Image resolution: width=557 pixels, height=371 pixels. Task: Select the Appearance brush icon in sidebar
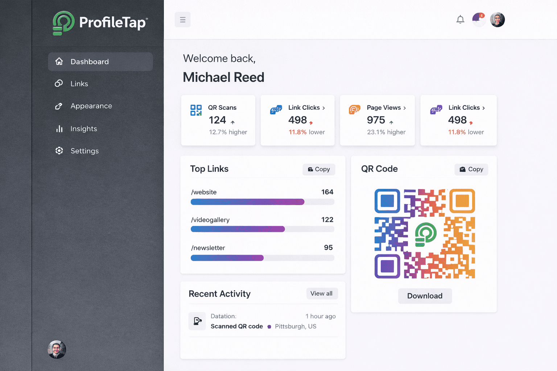pos(59,106)
